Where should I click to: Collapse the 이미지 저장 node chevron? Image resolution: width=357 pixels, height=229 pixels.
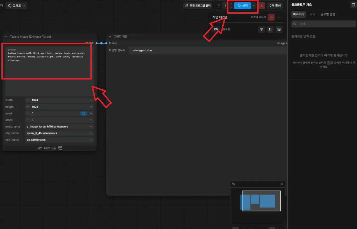110,37
